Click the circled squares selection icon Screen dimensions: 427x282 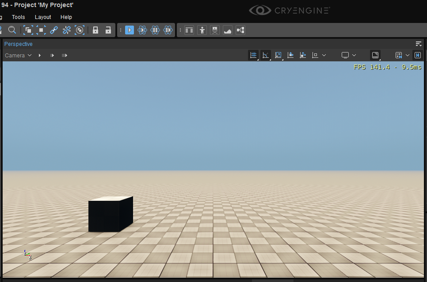click(x=80, y=30)
